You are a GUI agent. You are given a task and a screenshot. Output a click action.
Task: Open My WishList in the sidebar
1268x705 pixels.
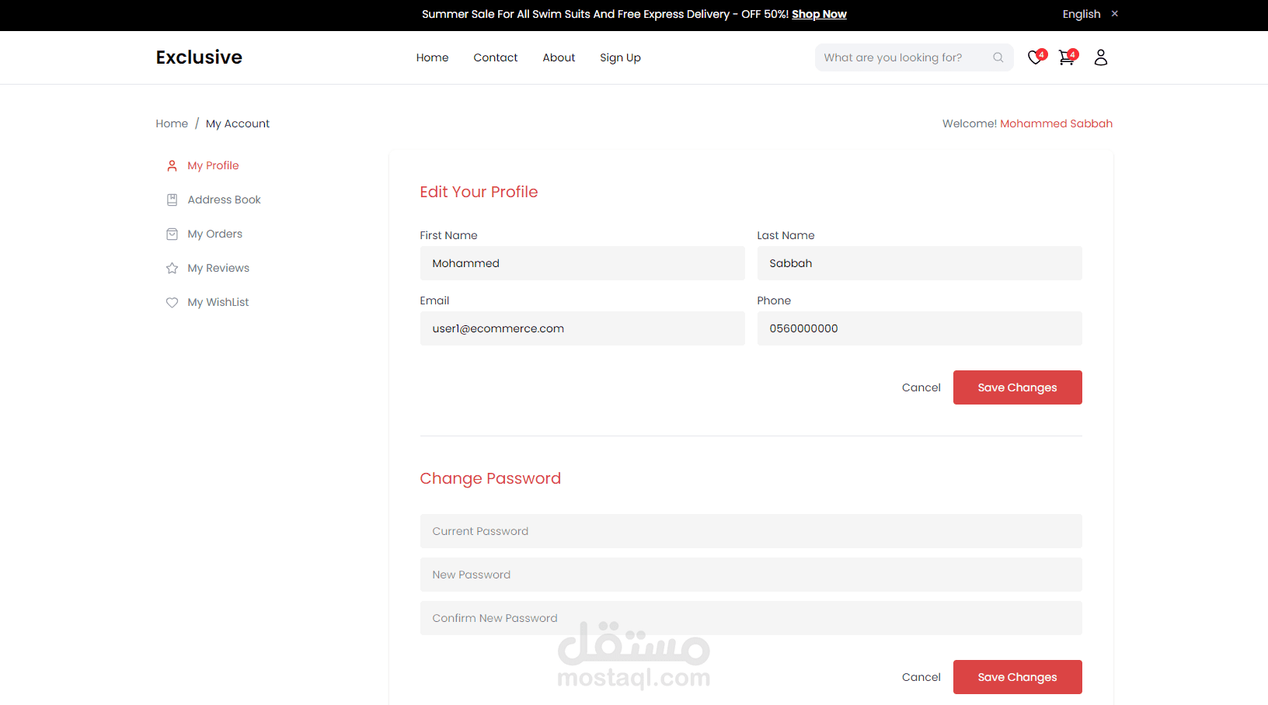[218, 302]
